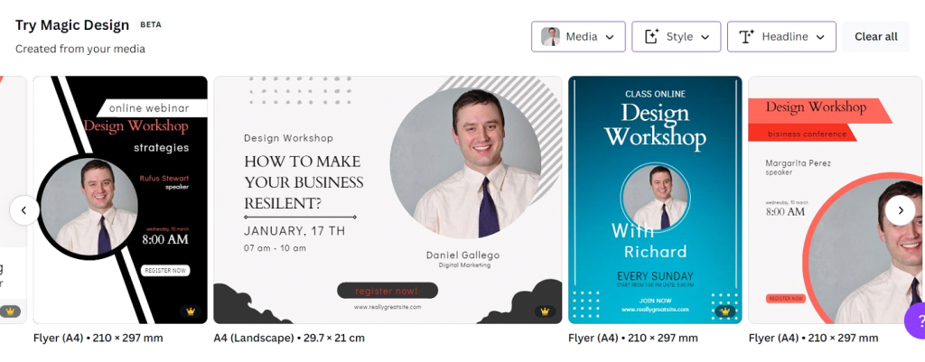Screen dimensions: 925x362
Task: Click the Style sparkle icon
Action: [x=651, y=36]
